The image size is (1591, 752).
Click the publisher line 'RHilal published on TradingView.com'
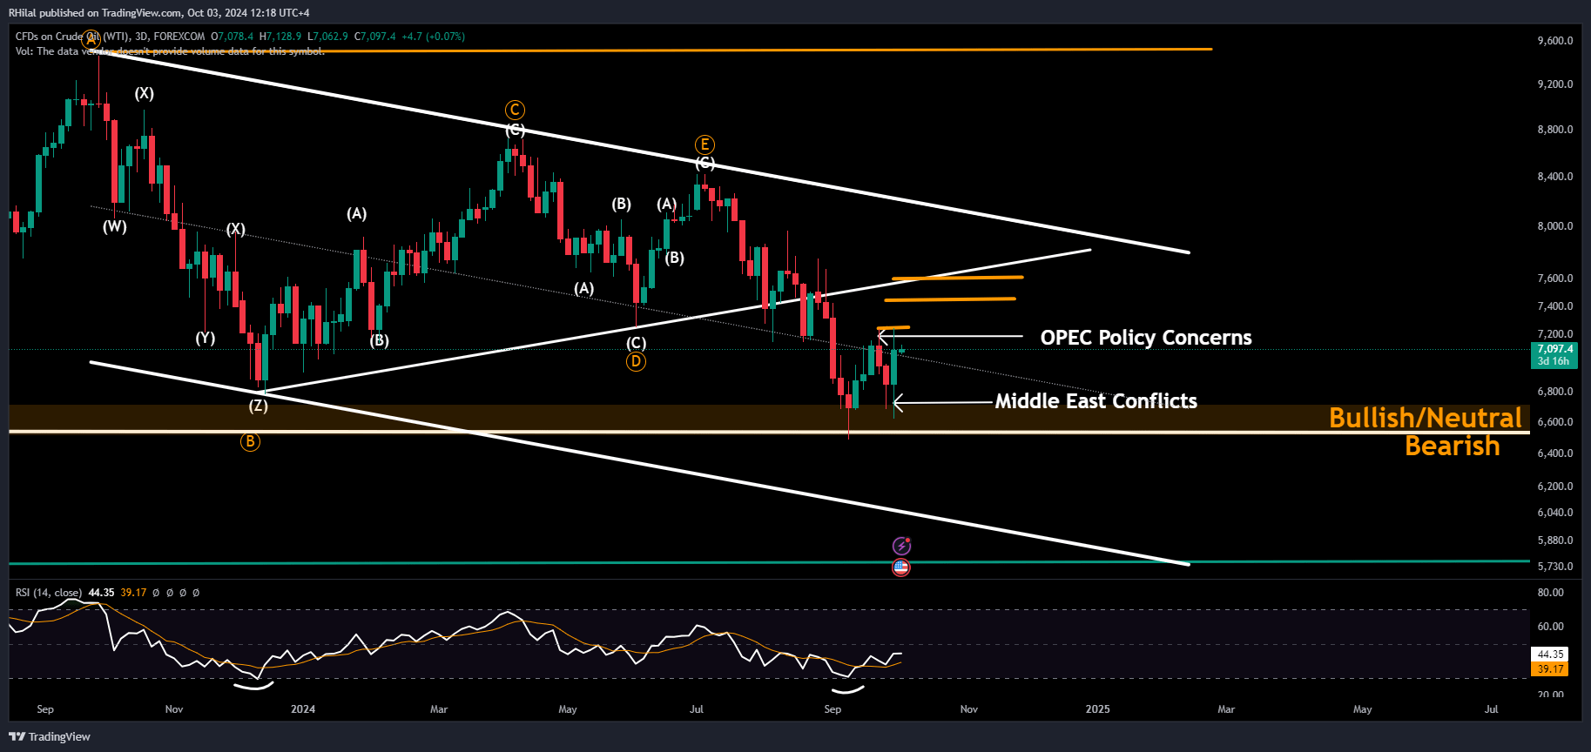95,13
